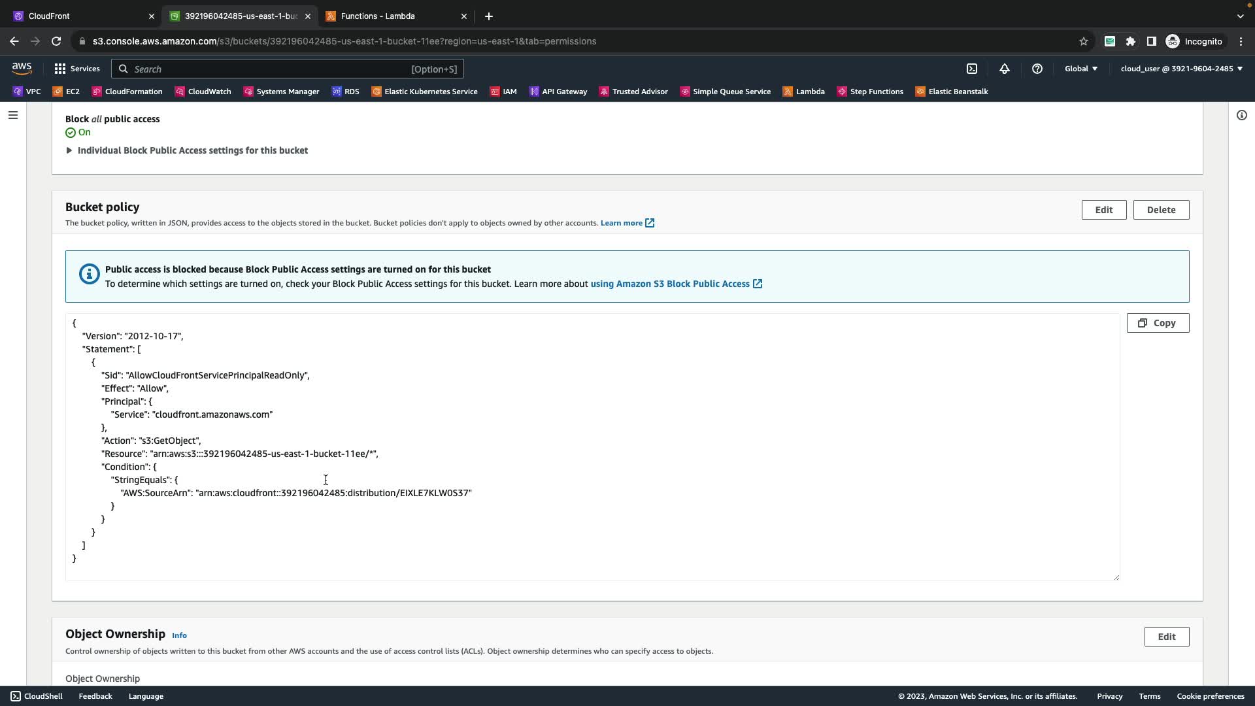The height and width of the screenshot is (706, 1255).
Task: Open the AWS help menu icon
Action: tap(1037, 69)
